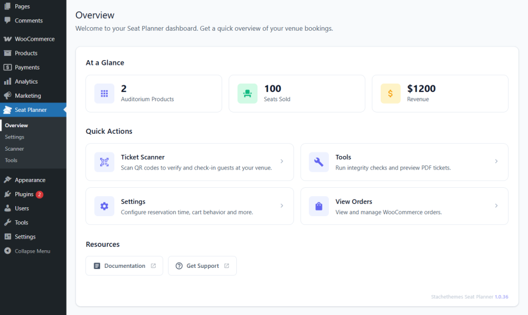
Task: Go to Analytics in the sidebar
Action: 26,81
